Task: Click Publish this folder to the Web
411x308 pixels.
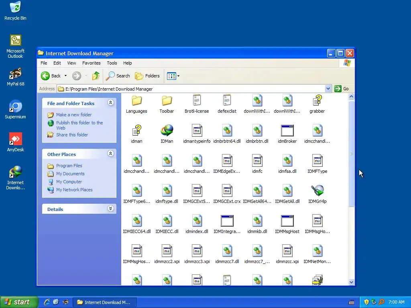Action: pyautogui.click(x=79, y=125)
